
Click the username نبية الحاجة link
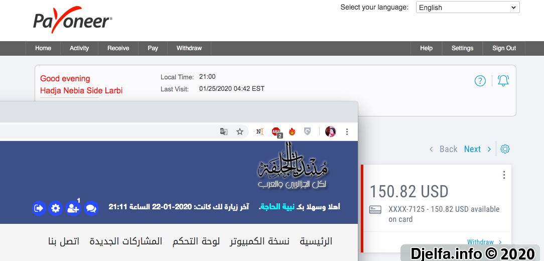[278, 207]
